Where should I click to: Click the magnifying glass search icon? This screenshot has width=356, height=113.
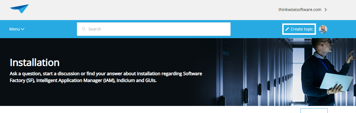84,29
